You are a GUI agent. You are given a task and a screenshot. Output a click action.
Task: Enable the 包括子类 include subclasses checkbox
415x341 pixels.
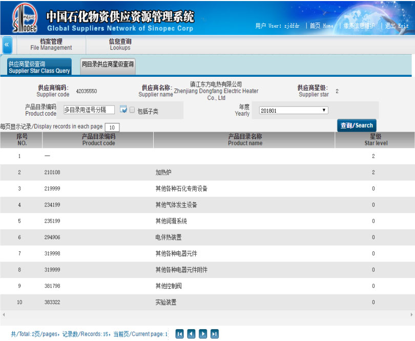132,110
